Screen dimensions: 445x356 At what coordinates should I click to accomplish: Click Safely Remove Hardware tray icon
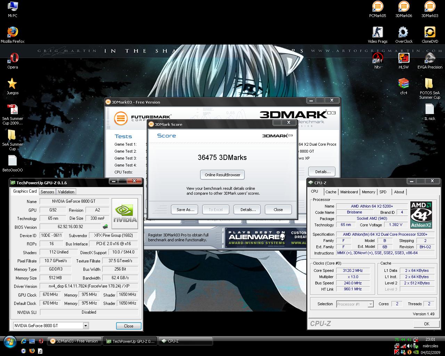[415, 346]
